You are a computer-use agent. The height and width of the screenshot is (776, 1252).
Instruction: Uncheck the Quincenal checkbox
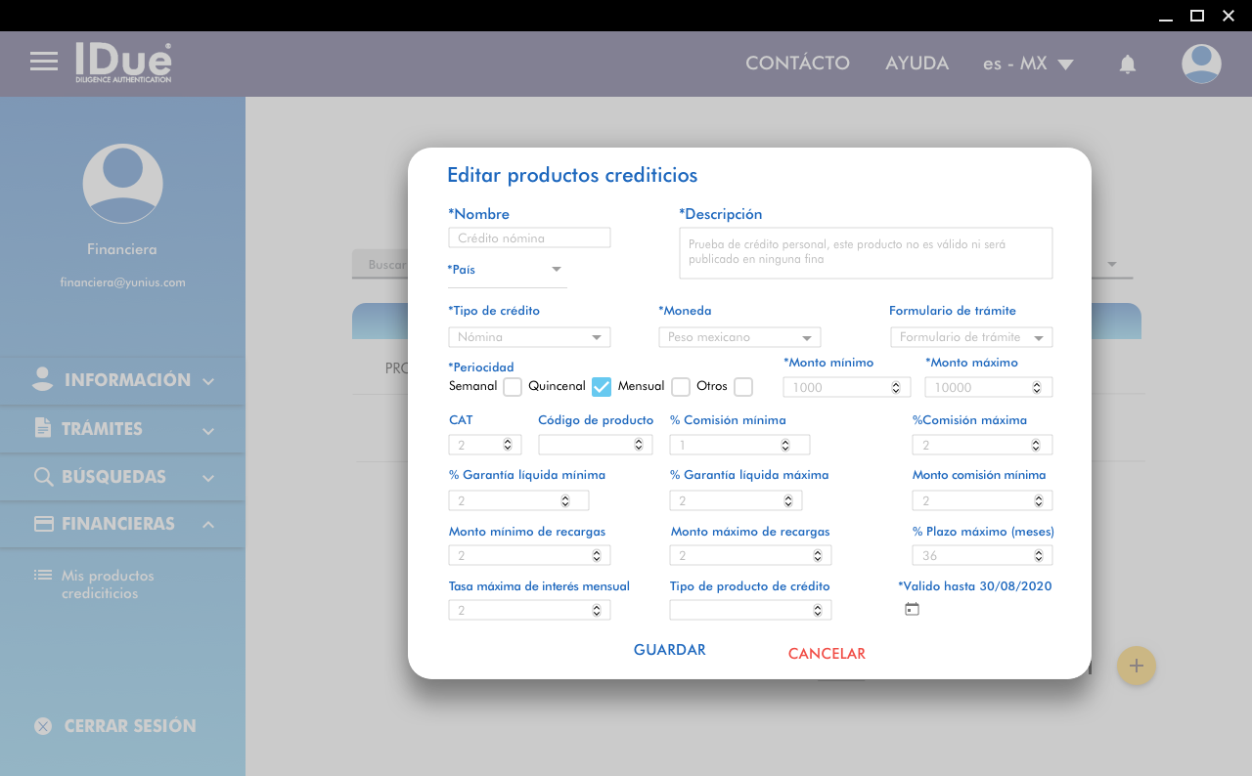(x=602, y=387)
